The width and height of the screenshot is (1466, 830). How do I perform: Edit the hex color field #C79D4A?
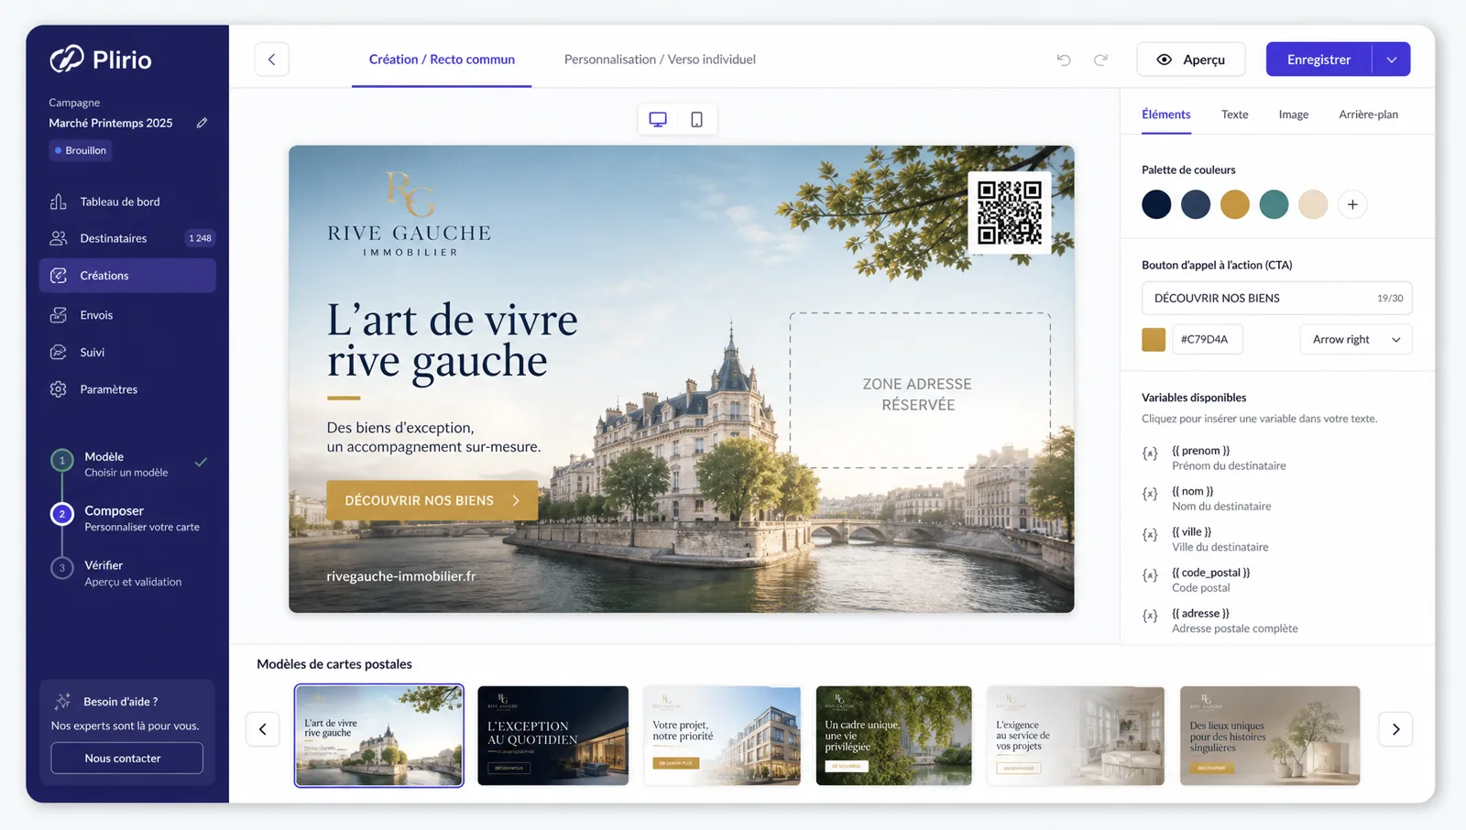coord(1206,339)
